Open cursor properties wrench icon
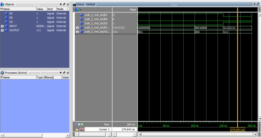Image resolution: width=261 pixels, height=138 pixels. [x=80, y=129]
